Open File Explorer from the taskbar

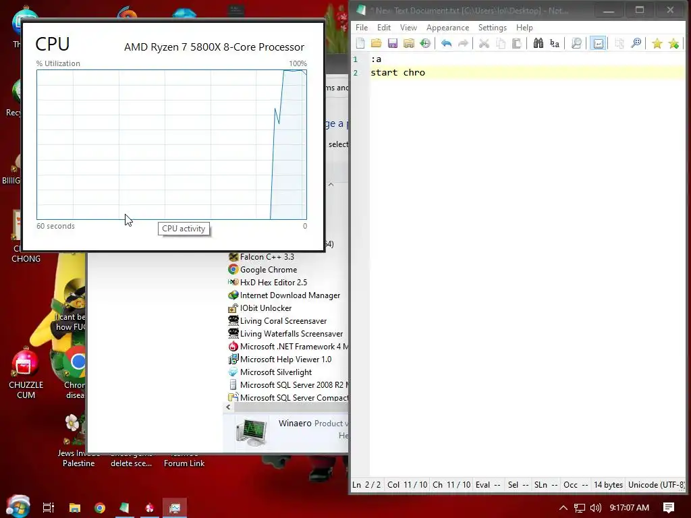tap(75, 508)
